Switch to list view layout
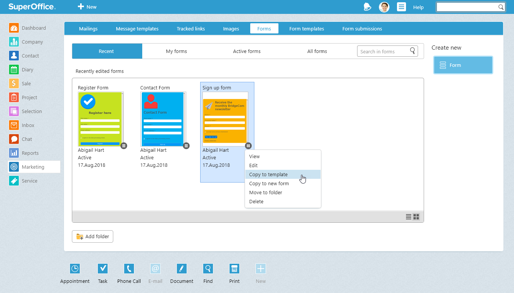This screenshot has width=514, height=293. pyautogui.click(x=409, y=217)
